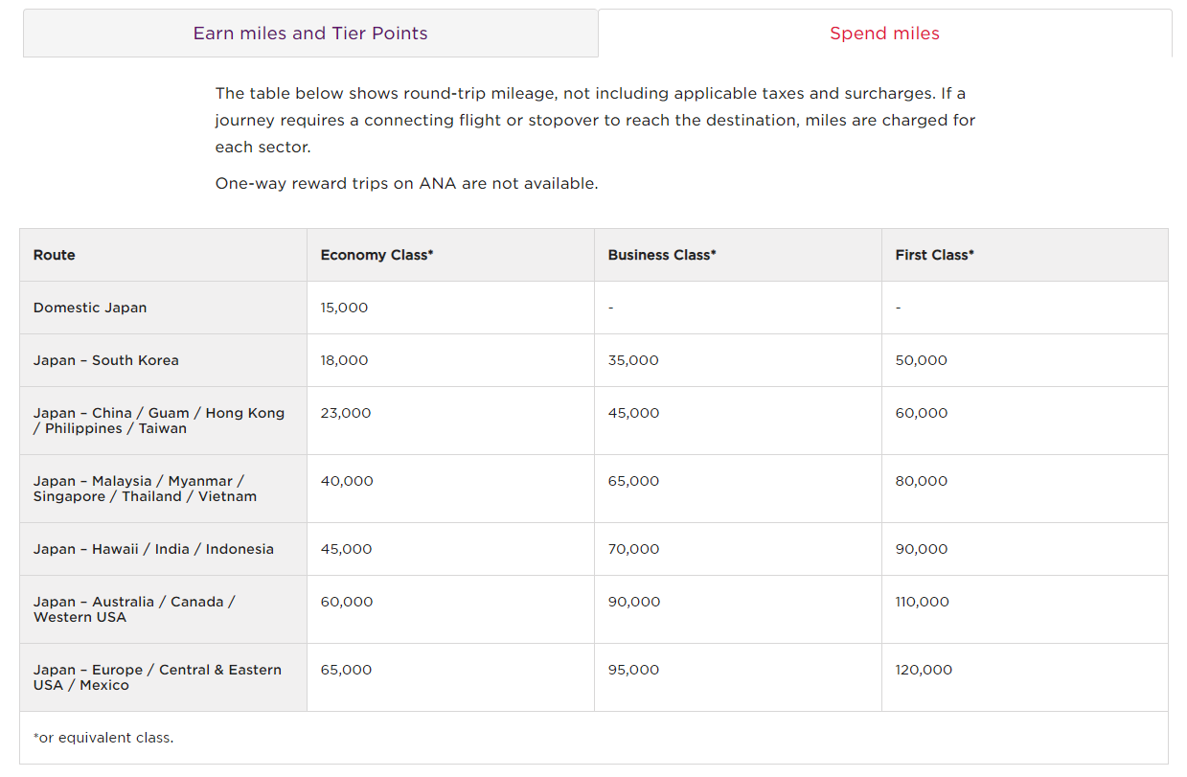Select the Spend miles tab

click(x=884, y=34)
